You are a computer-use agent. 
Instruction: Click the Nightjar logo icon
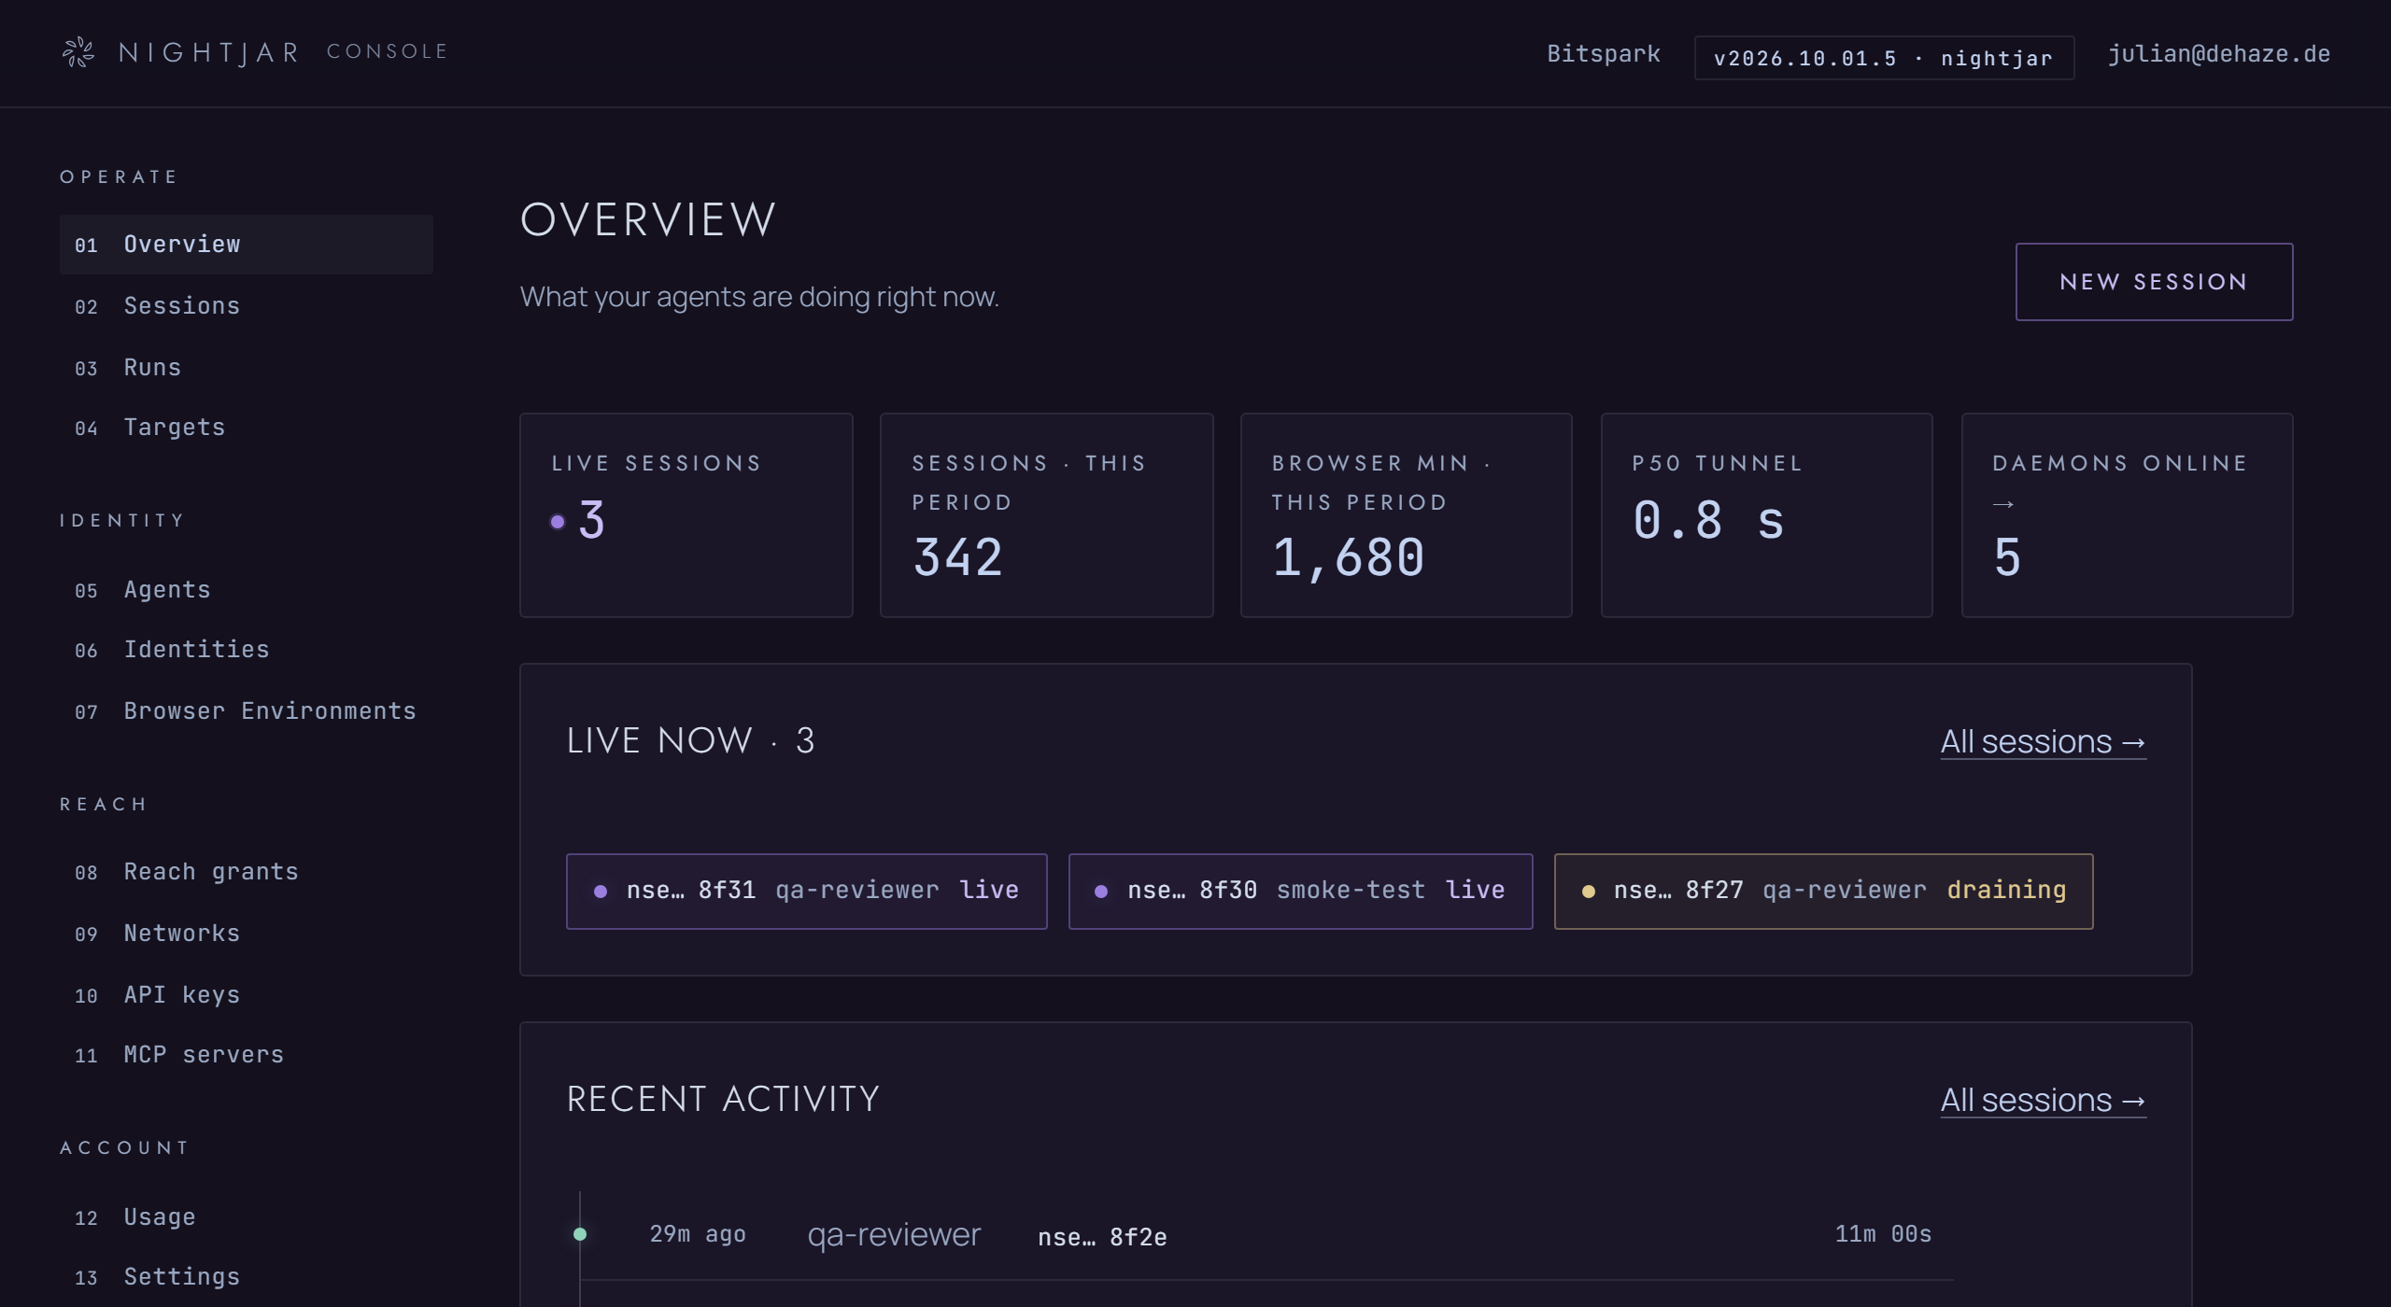click(x=78, y=52)
